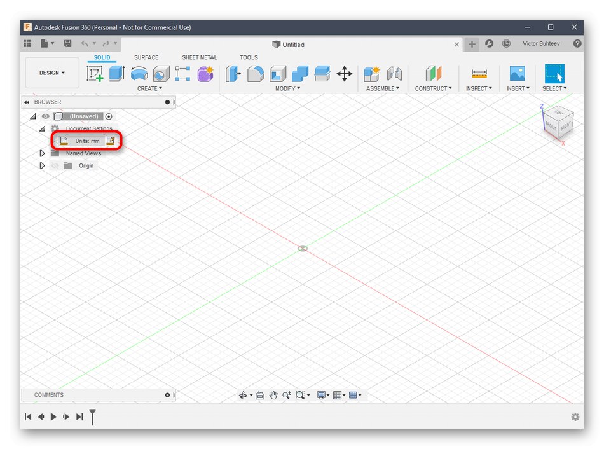Toggle visibility of the Unsaved component
The image size is (604, 449).
tap(45, 116)
